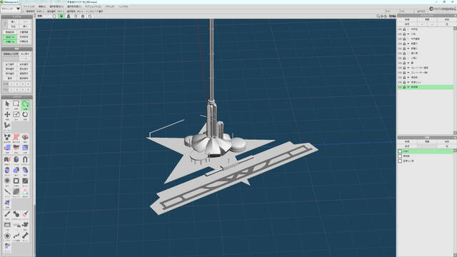Image resolution: width=457 pixels, height=257 pixels.
Task: Toggle the highlighted material's checkbox
Action: (400, 151)
